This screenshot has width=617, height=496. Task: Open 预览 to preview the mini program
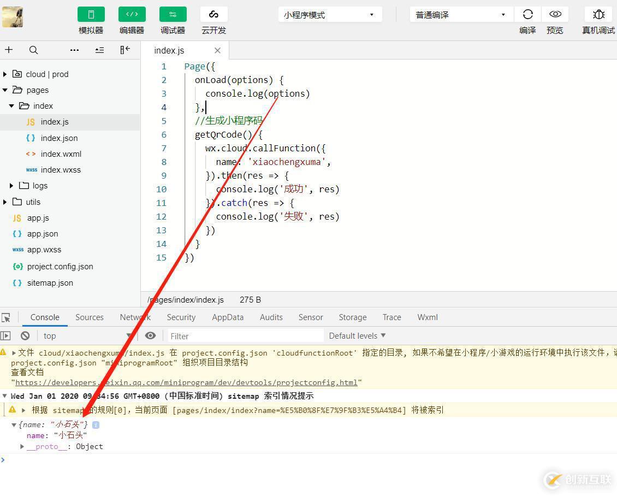click(x=555, y=14)
